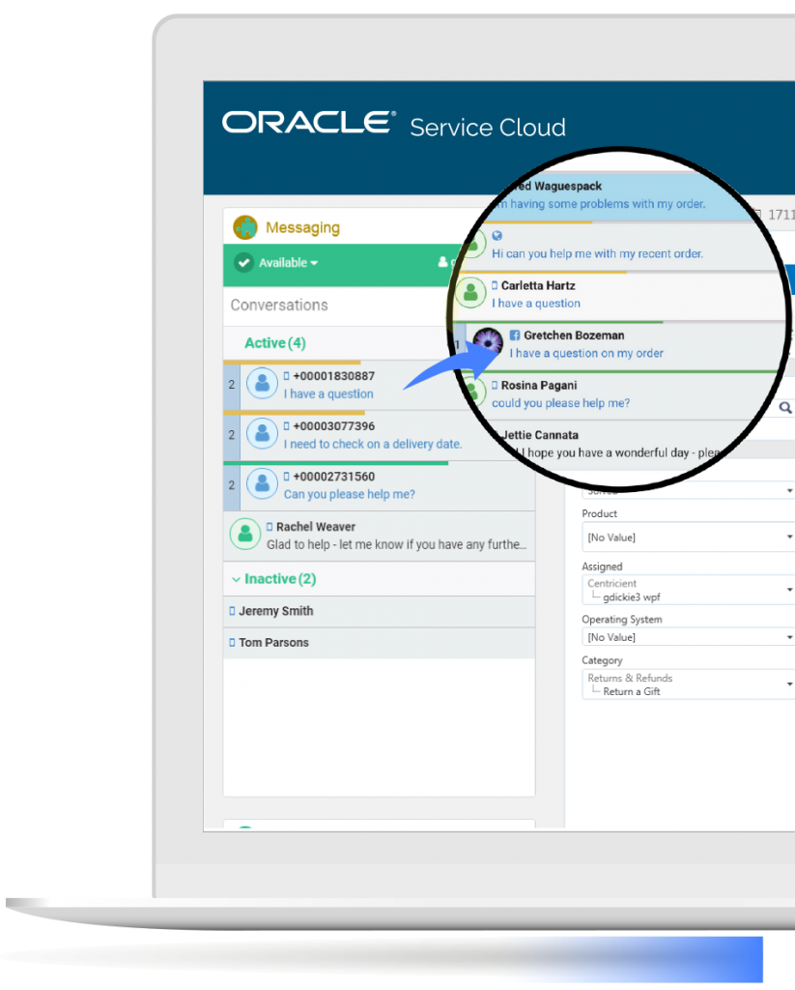Click the mobile icon beside Rachel Weaver
This screenshot has height=990, width=795.
270,527
